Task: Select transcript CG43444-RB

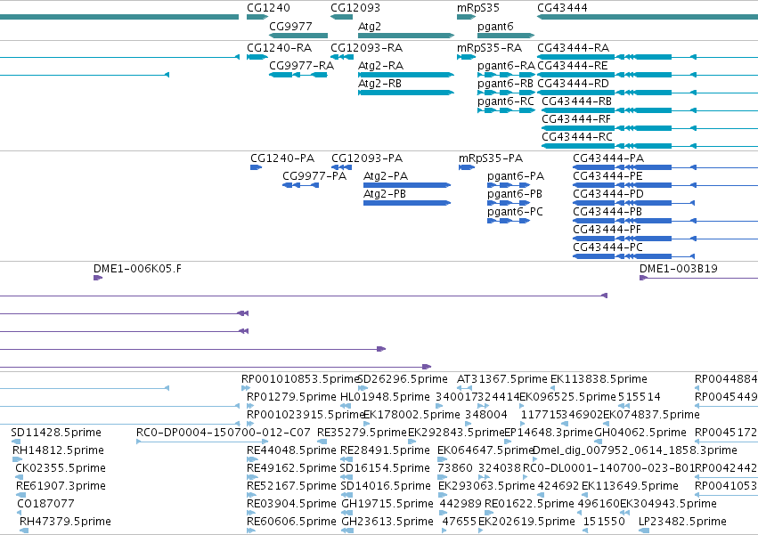Action: pos(576,101)
